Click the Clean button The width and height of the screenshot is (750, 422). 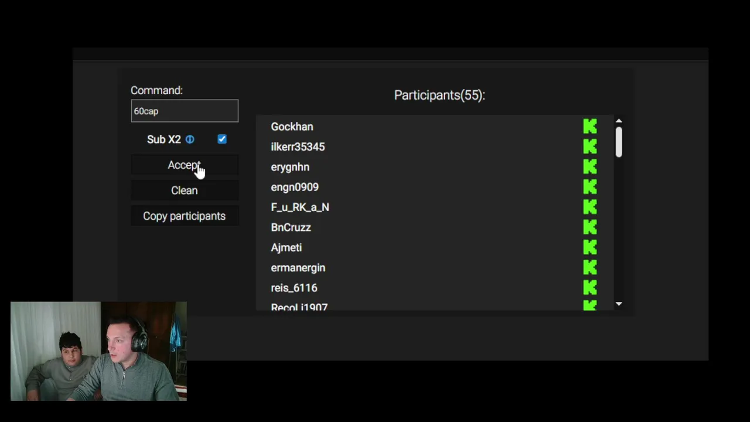(x=184, y=190)
